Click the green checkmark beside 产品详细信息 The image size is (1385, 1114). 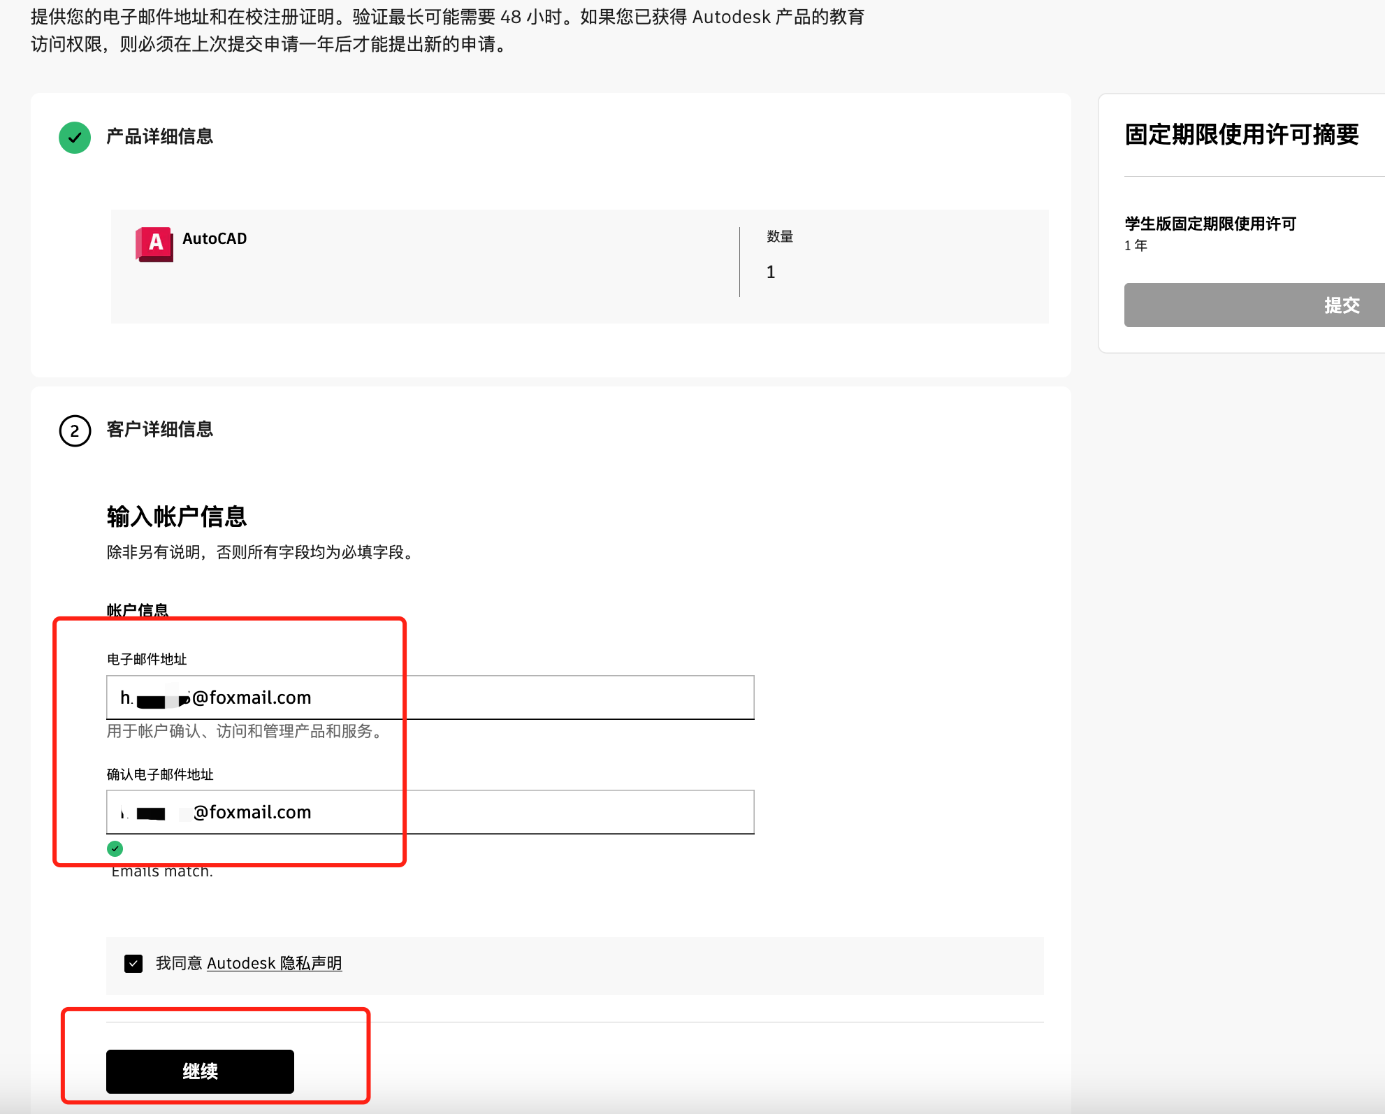tap(75, 138)
